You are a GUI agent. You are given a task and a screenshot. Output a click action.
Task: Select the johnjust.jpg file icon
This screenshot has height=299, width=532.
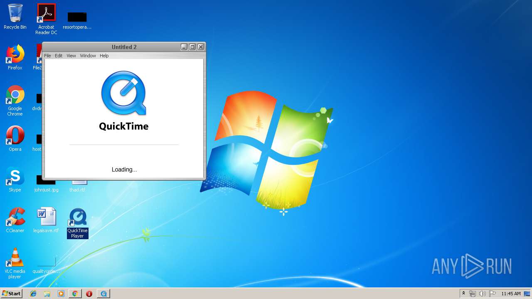46,183
